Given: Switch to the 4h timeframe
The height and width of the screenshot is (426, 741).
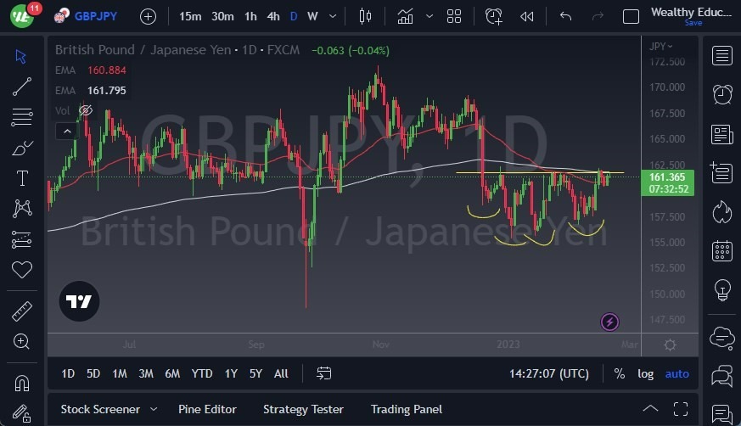Looking at the screenshot, I should [x=273, y=16].
